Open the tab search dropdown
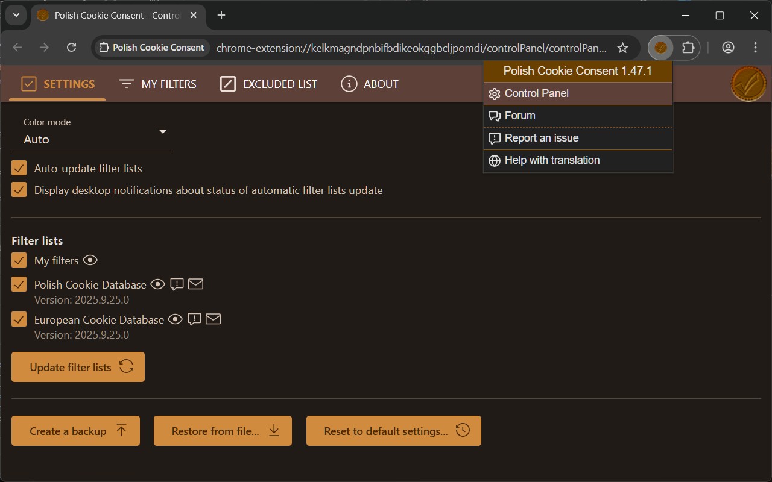This screenshot has height=482, width=772. [x=16, y=15]
